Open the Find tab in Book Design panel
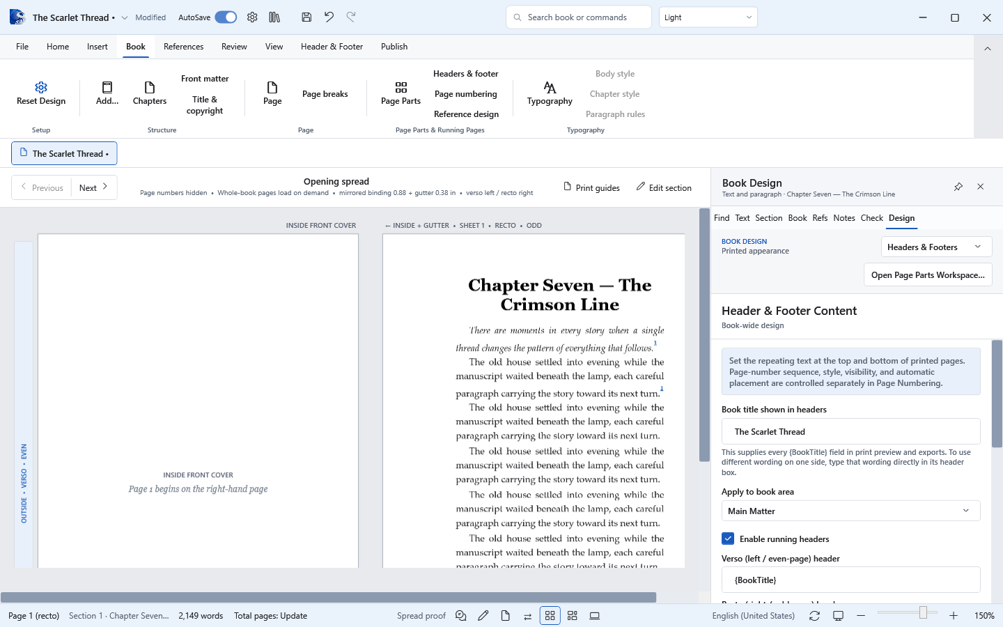Viewport: 1003px width, 627px height. click(722, 218)
